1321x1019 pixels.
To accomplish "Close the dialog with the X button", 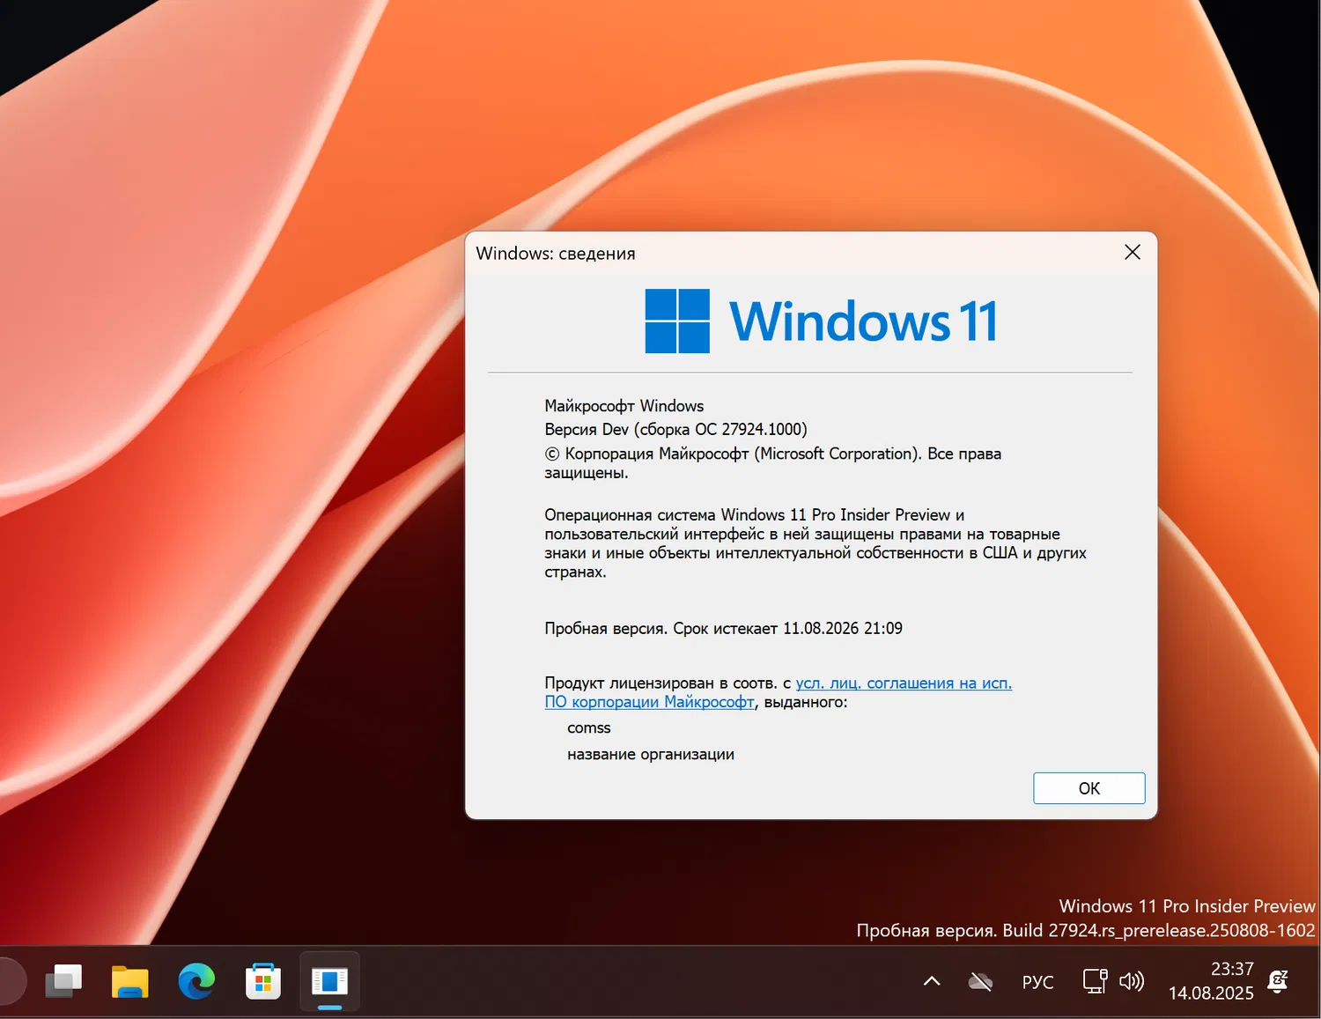I will pyautogui.click(x=1132, y=252).
